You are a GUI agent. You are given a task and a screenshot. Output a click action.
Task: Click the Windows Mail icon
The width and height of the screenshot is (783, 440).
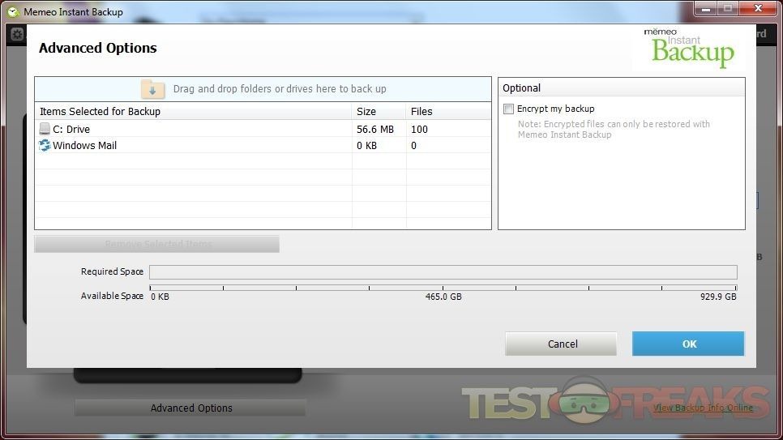(45, 146)
